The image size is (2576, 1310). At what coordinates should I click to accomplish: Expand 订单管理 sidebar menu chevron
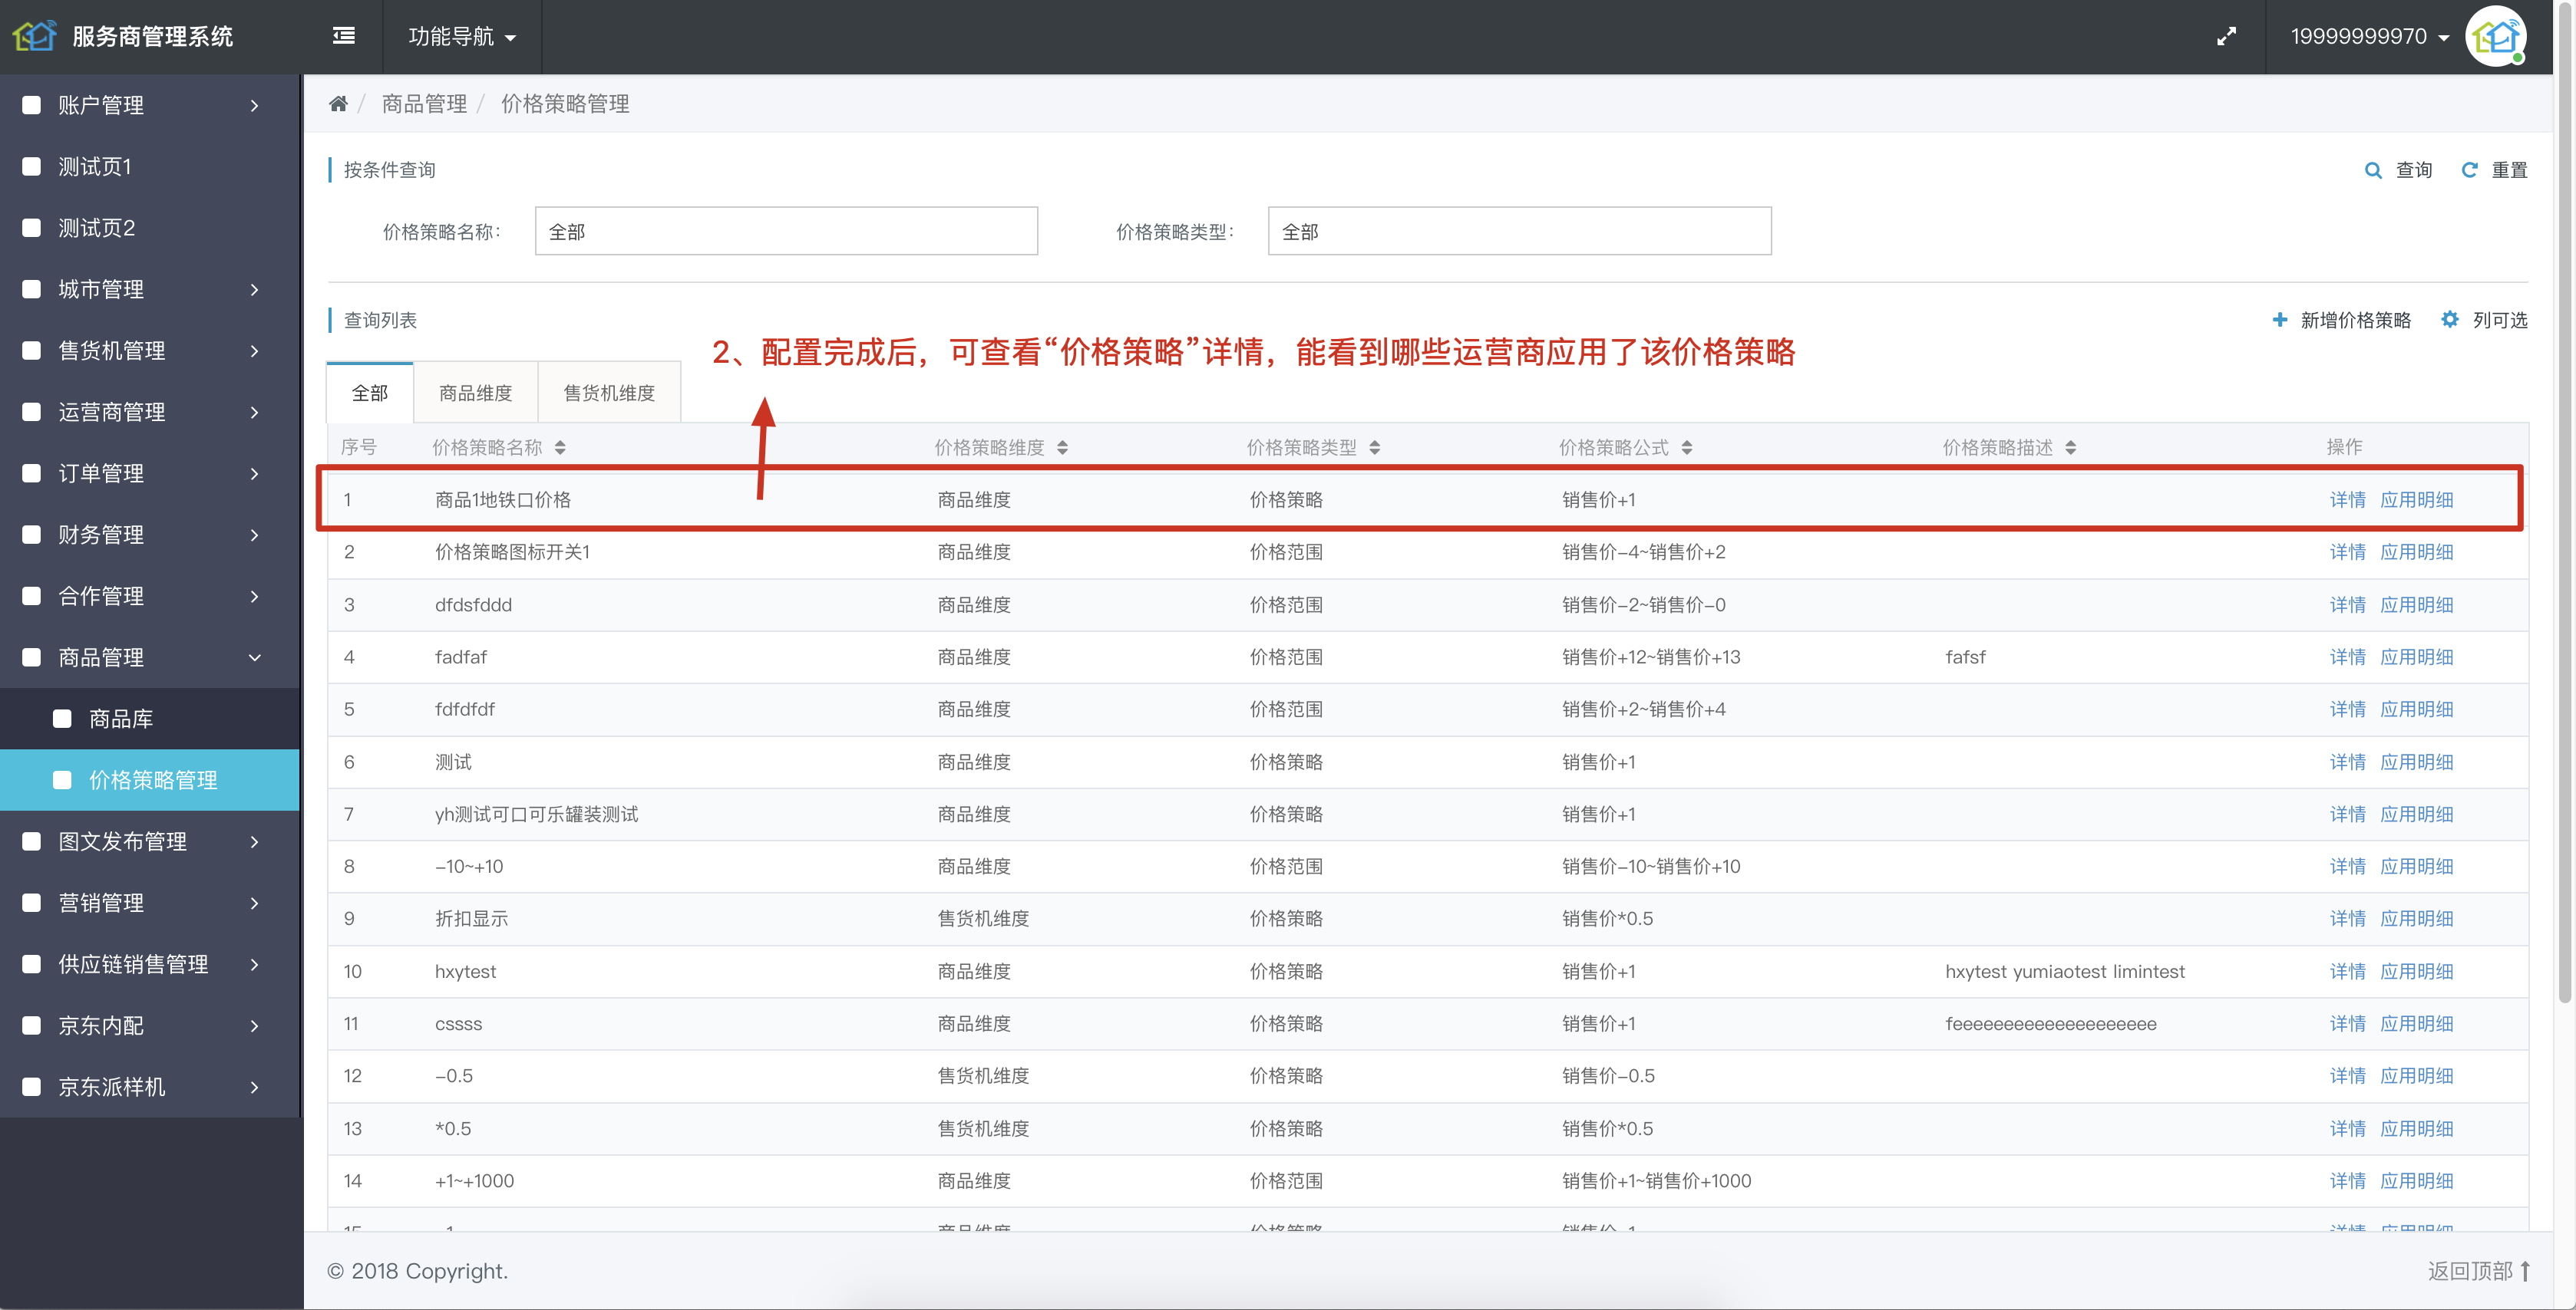click(255, 474)
